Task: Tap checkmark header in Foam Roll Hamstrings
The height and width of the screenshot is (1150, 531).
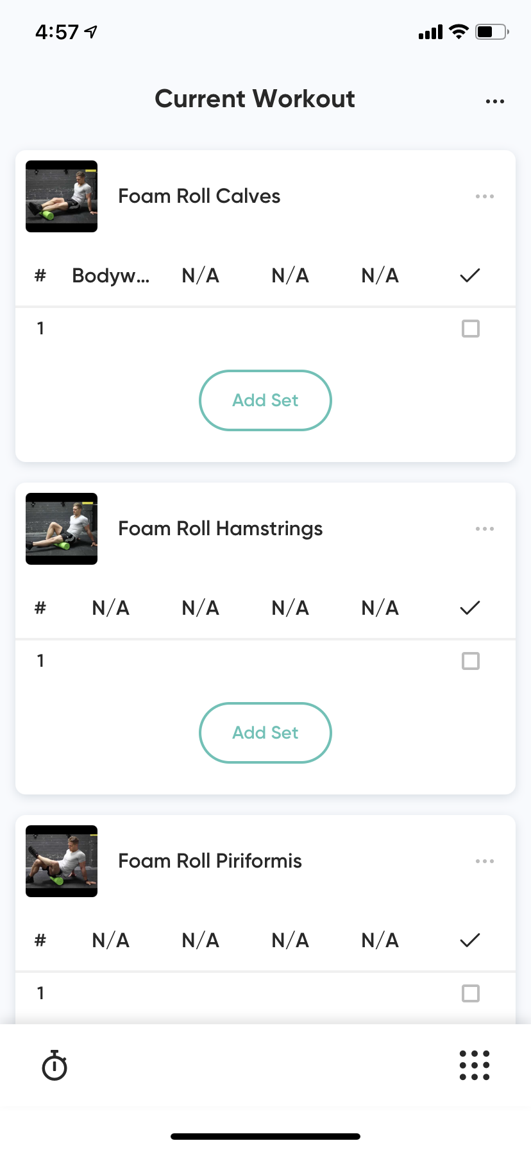Action: (x=470, y=608)
